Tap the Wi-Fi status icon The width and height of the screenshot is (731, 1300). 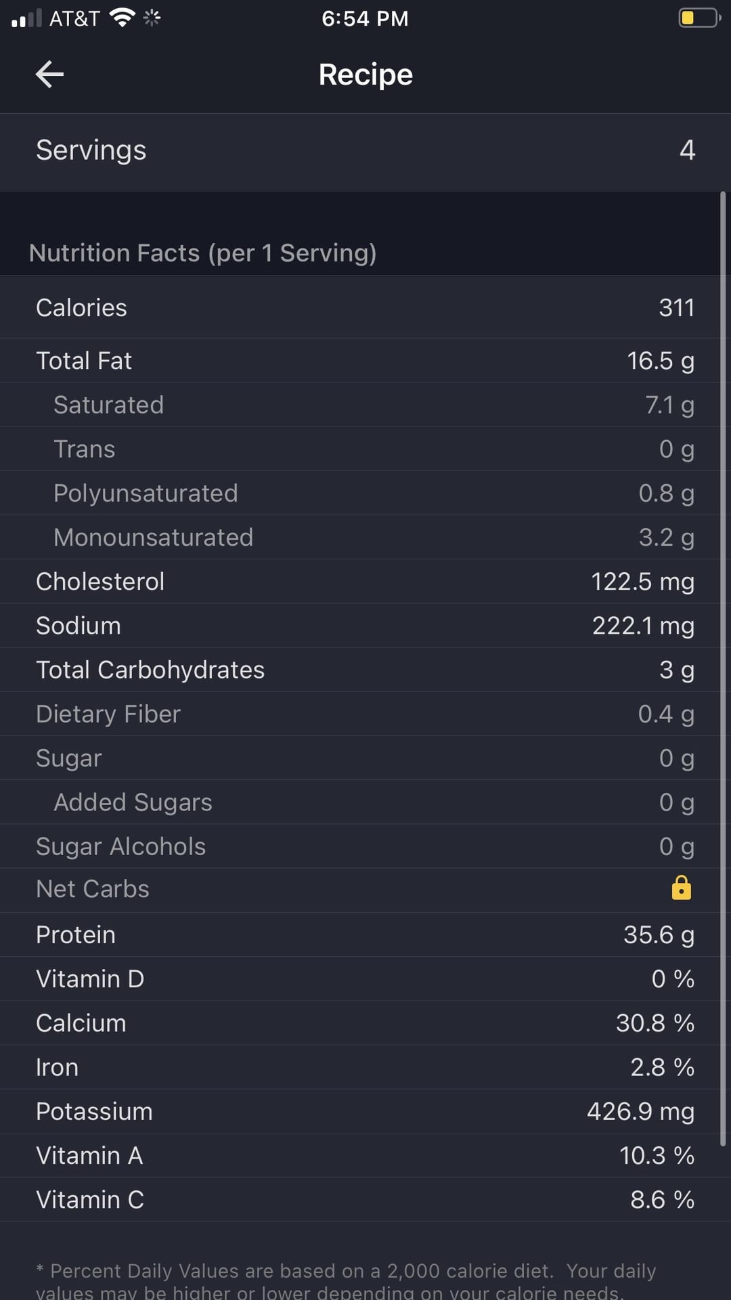click(123, 18)
